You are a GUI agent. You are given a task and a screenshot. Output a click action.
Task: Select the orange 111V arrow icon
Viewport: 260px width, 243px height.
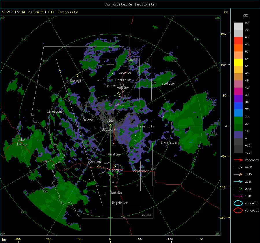coord(238,174)
